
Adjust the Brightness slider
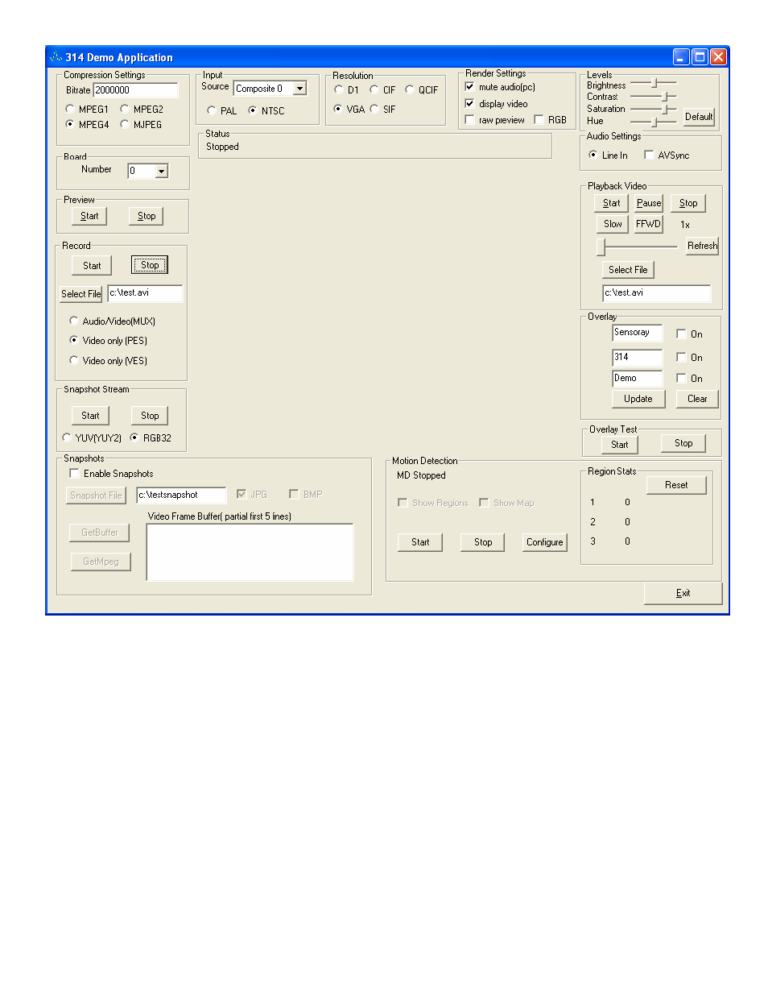(x=655, y=83)
